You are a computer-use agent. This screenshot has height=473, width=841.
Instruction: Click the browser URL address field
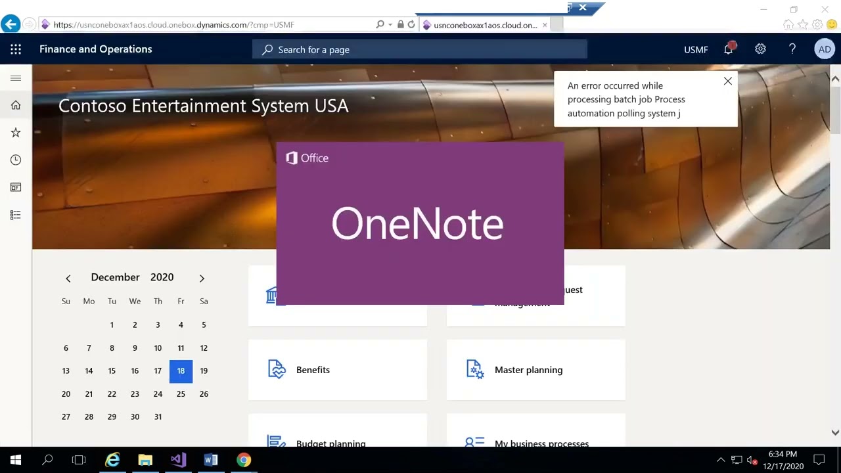click(207, 24)
